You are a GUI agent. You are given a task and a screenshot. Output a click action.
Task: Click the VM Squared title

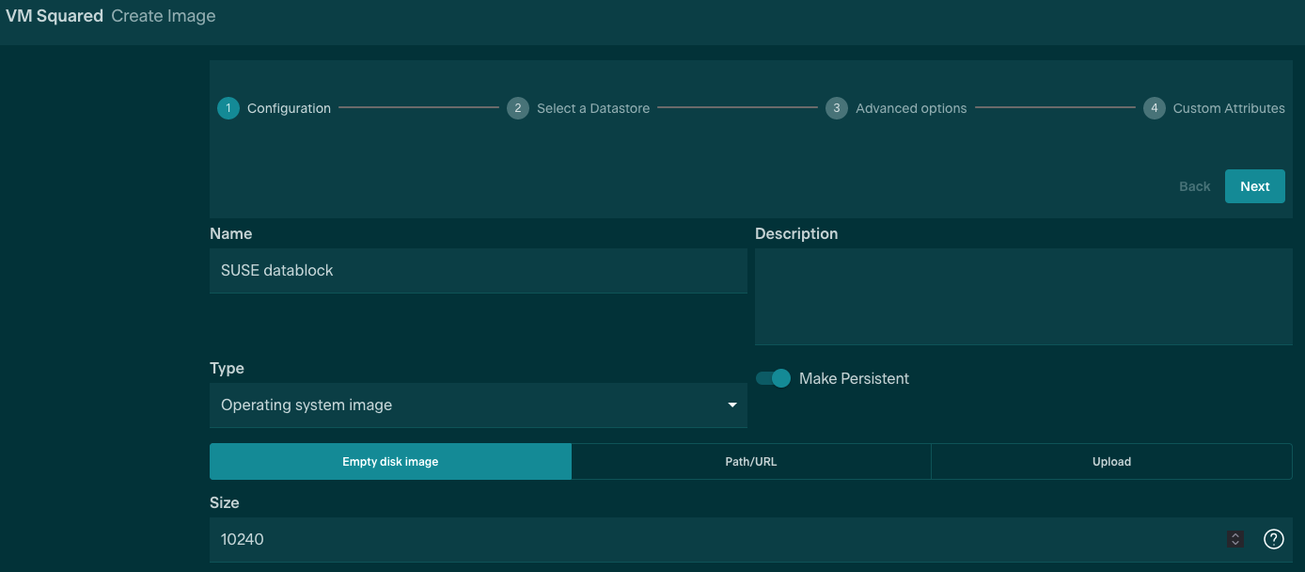(55, 16)
